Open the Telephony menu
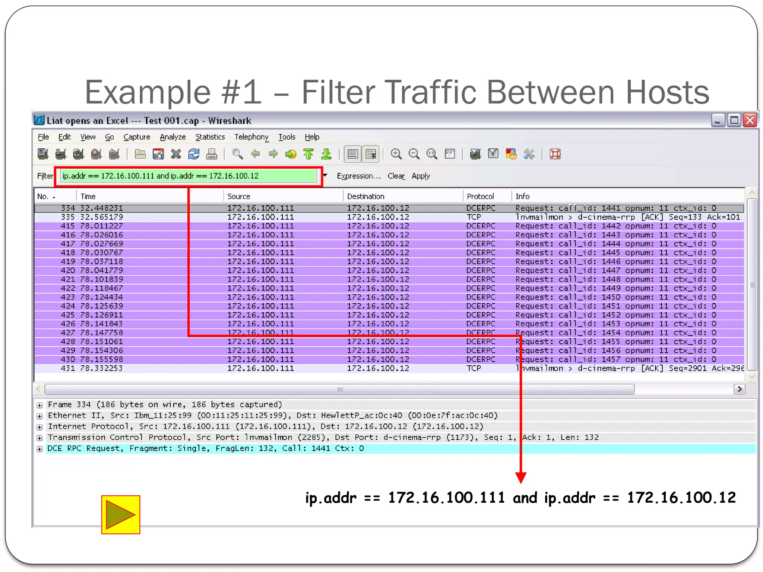Image resolution: width=763 pixels, height=572 pixels. click(x=251, y=137)
